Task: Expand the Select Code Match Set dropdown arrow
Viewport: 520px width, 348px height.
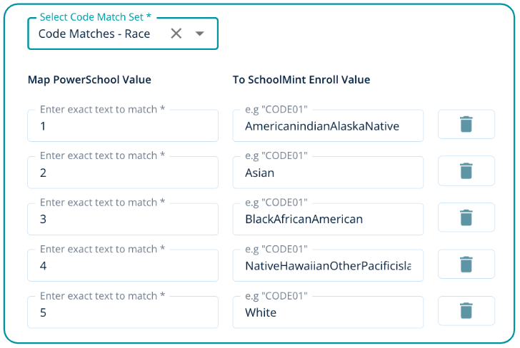Action: click(200, 34)
